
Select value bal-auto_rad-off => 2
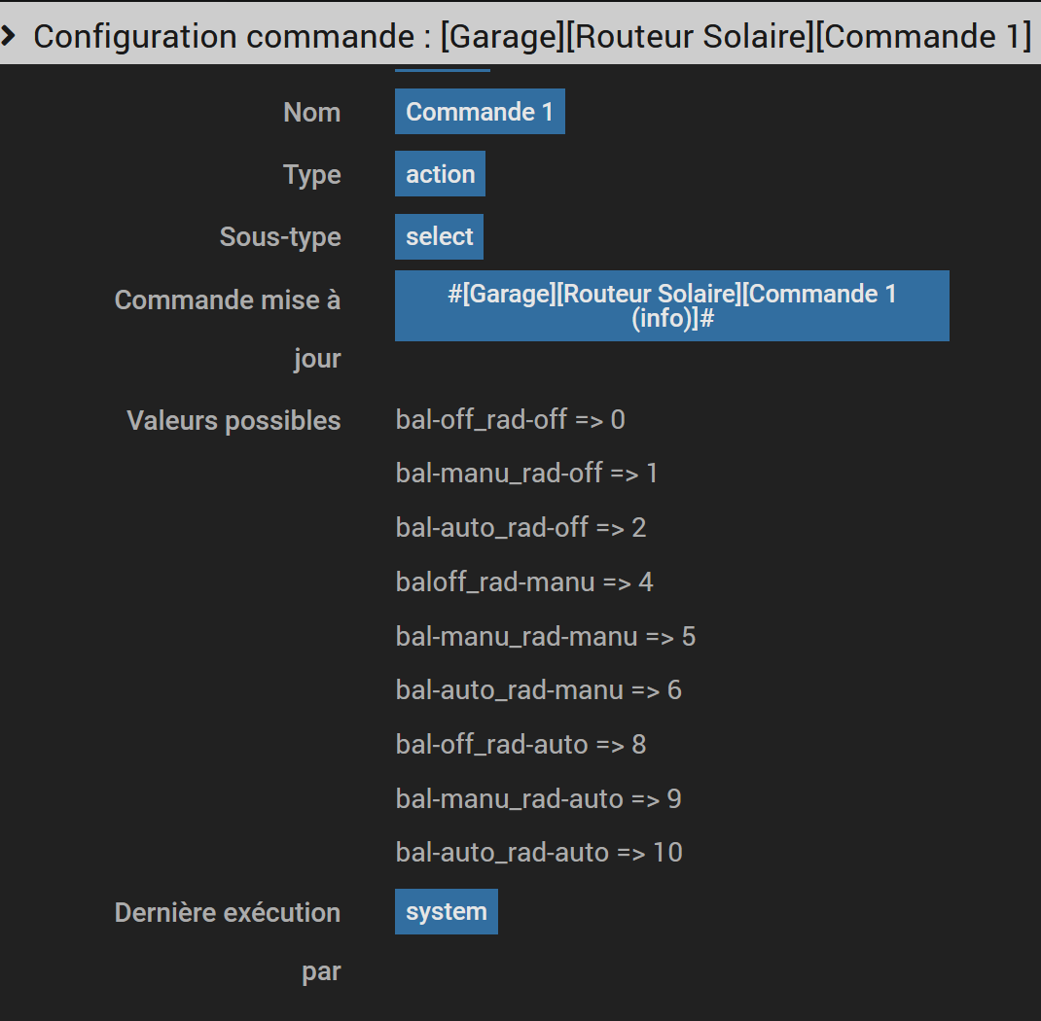[520, 528]
